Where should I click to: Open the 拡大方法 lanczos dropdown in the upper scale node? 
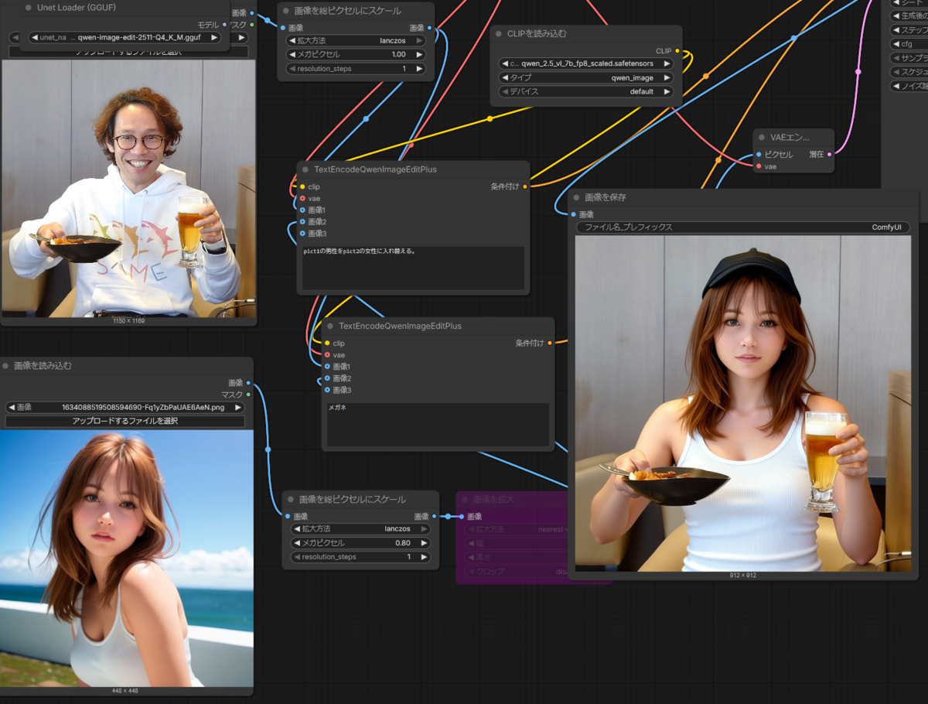click(356, 40)
